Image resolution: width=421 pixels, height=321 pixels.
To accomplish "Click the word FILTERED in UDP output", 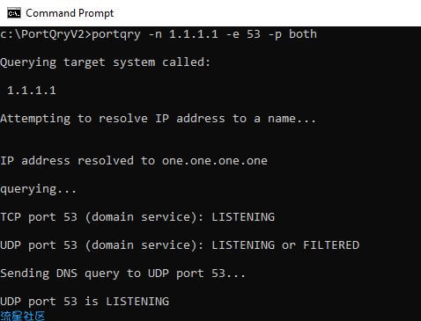I will 331,245.
